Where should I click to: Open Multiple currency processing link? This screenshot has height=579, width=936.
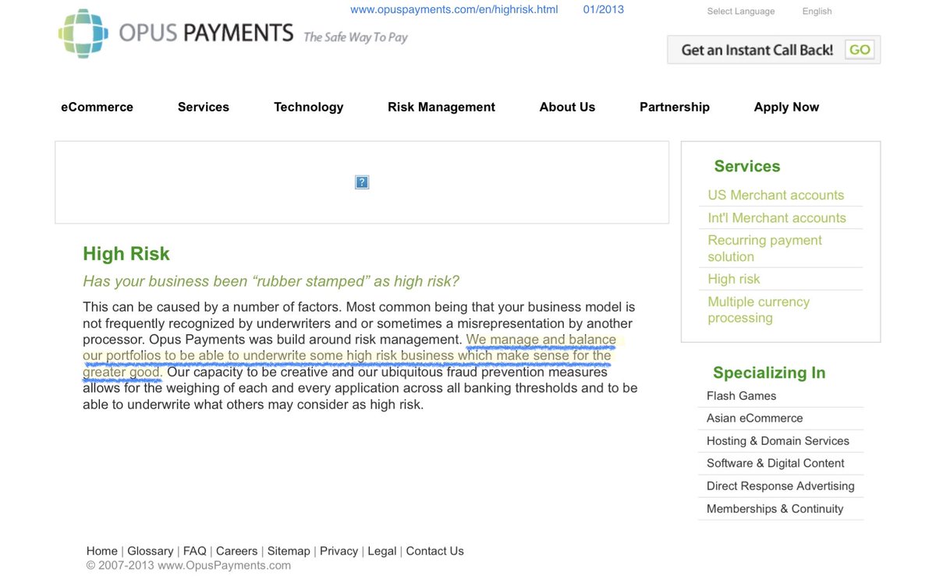(758, 310)
